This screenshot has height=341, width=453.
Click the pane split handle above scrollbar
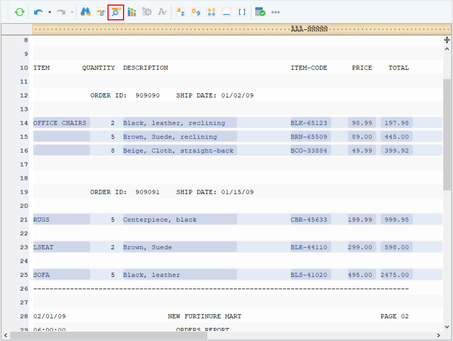[x=447, y=40]
